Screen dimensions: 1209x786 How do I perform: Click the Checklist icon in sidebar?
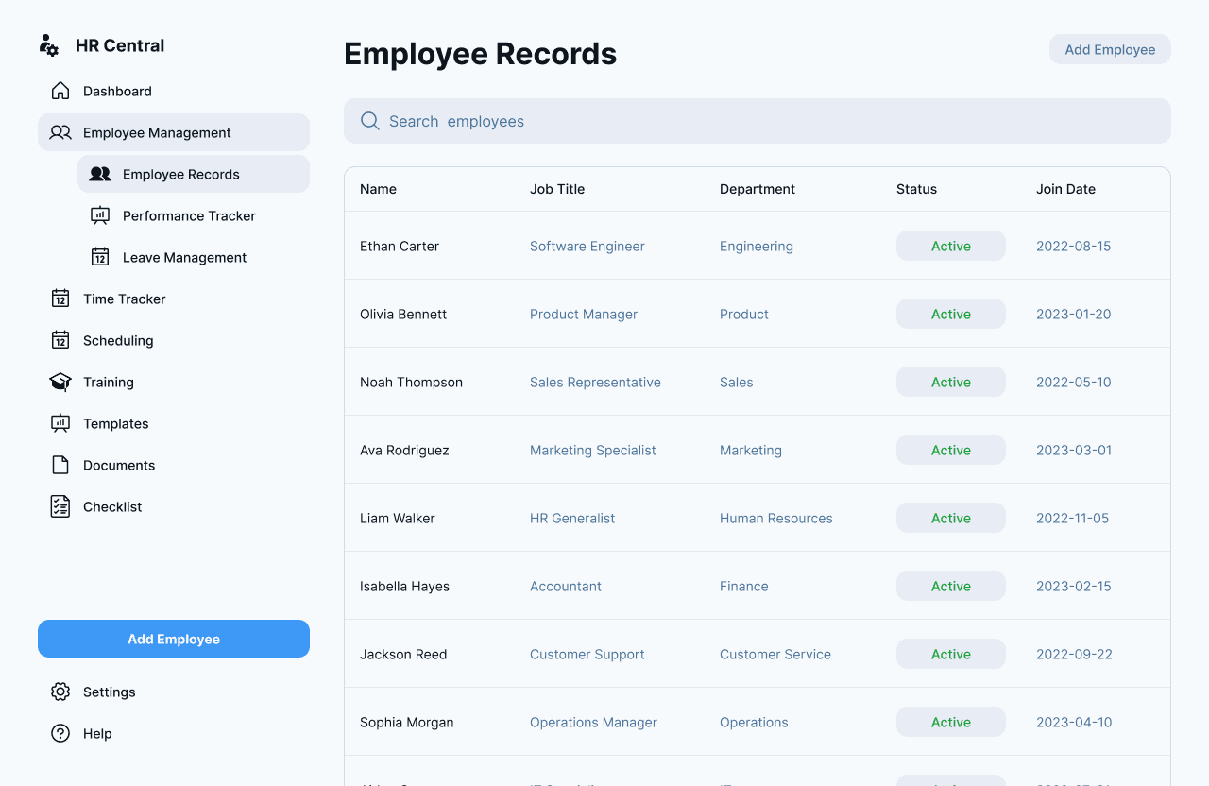[x=60, y=506]
